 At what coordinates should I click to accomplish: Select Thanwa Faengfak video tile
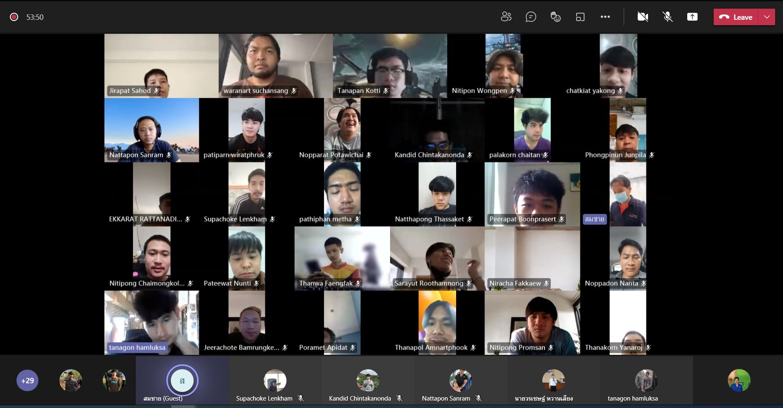click(342, 258)
